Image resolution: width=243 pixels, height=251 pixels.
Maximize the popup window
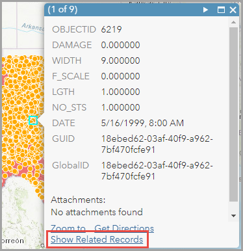pos(221,10)
